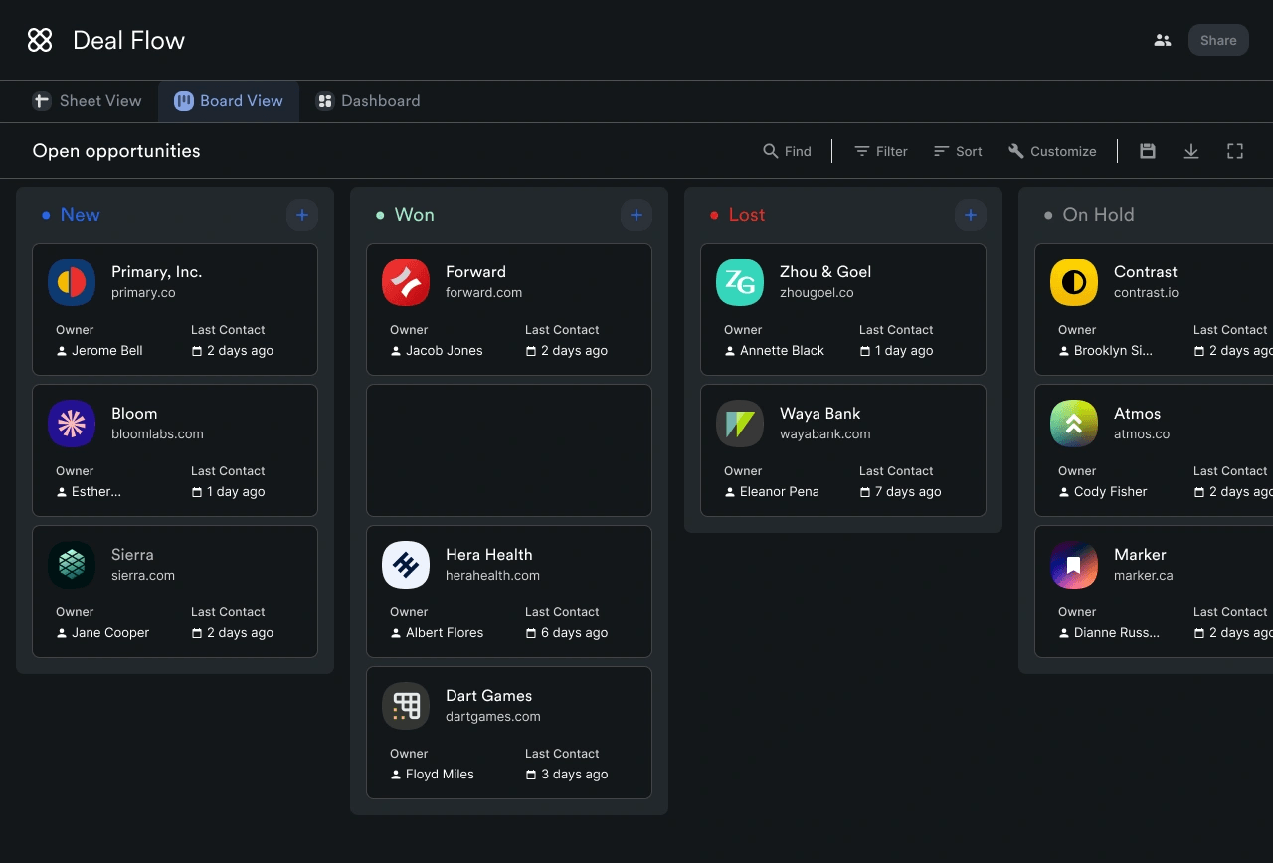Image resolution: width=1273 pixels, height=863 pixels.
Task: Click the save icon in toolbar
Action: 1148,151
